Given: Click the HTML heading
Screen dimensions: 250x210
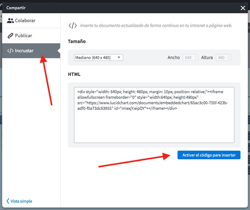Looking at the screenshot, I should point(74,74).
